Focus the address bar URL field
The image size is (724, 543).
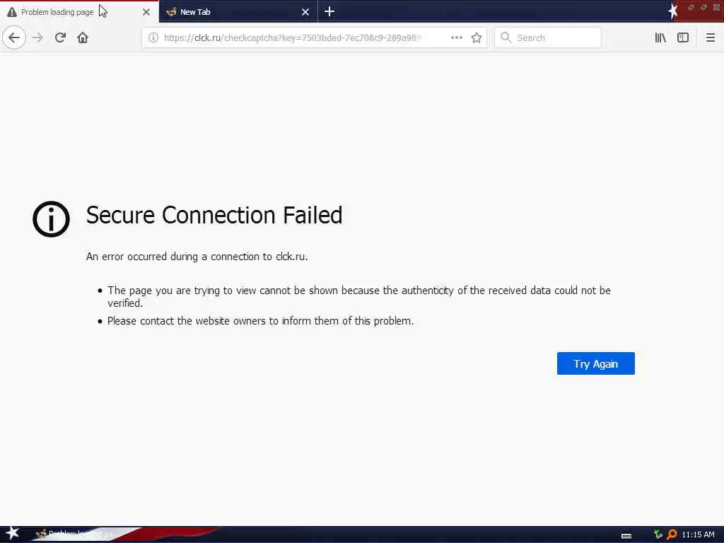click(x=297, y=37)
